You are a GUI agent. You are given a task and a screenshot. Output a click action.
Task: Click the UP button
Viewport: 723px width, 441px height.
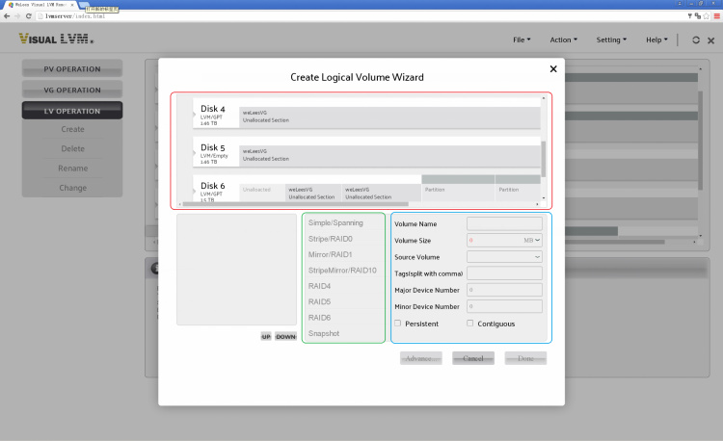265,337
